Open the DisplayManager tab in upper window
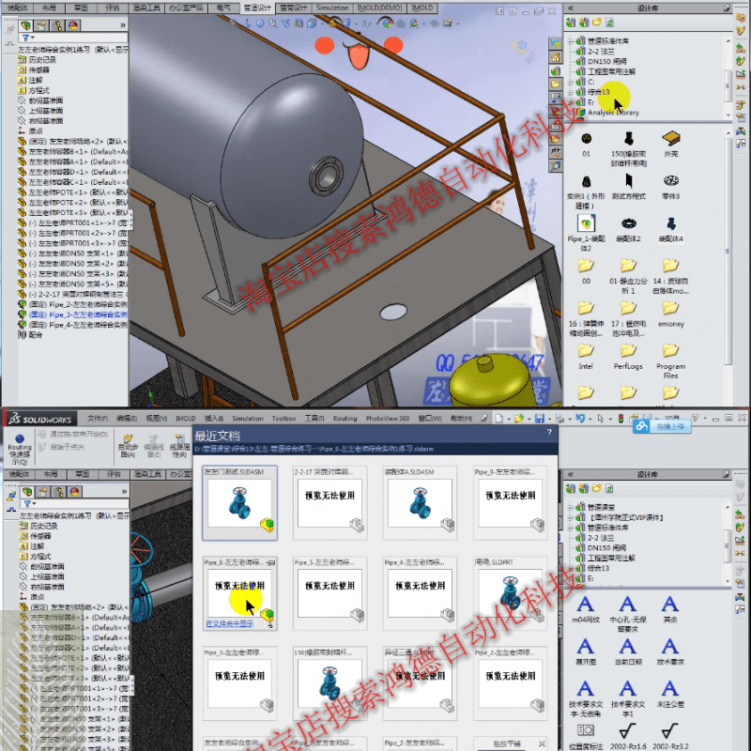This screenshot has height=751, width=751. coord(73,25)
